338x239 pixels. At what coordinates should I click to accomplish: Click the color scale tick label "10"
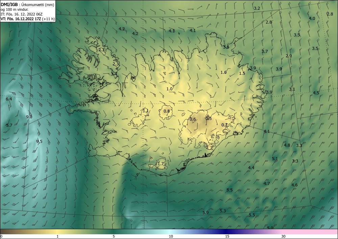click(x=171, y=236)
